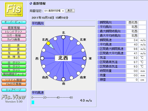Select the トレンドグラフ menu item
Image resolution: width=148 pixels, height=111 pixels.
(14, 32)
